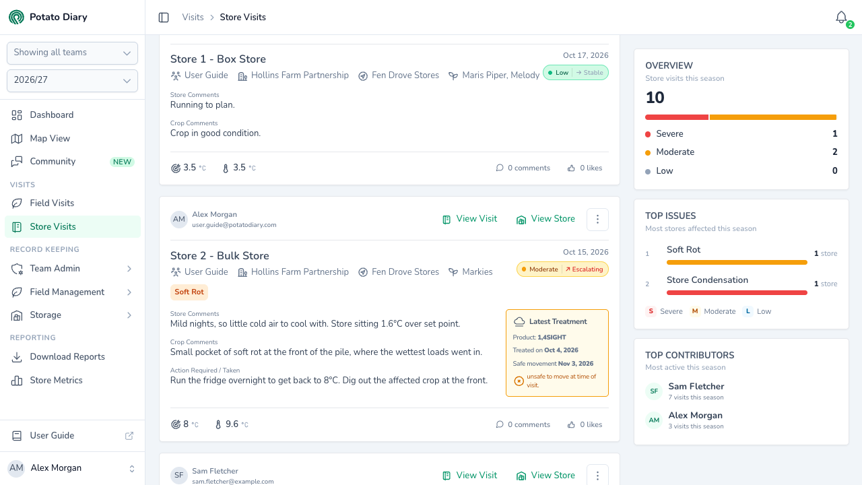Click Sam Fletcher's SF avatar in Top Contributors
The width and height of the screenshot is (862, 485).
click(x=654, y=391)
